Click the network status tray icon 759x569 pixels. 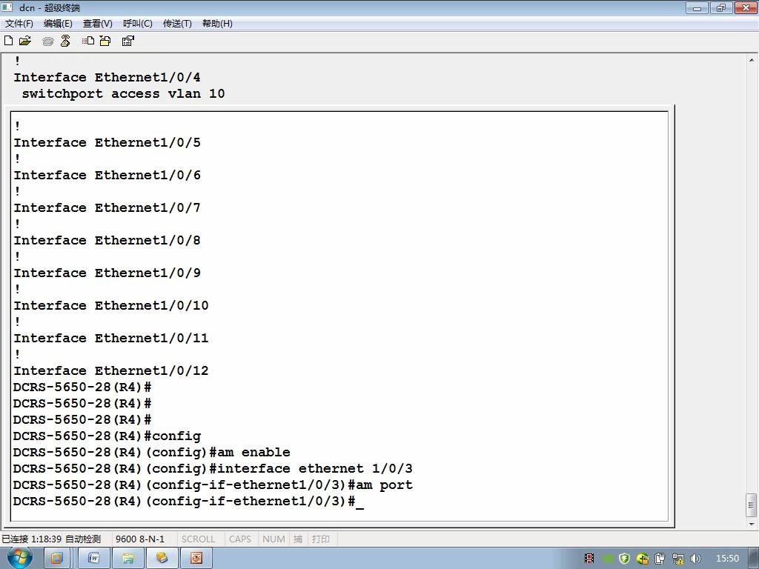click(677, 559)
